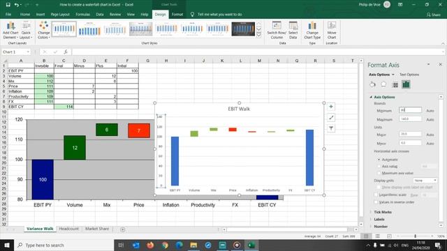Open the Change Colors palette
Screen dimensions: 447x251
pos(43,30)
